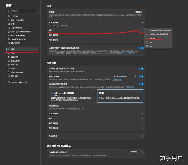Screen dimensions: 188x165
Task: Click the 自定义字典 custom dictionary row label
Action: click(x=53, y=136)
